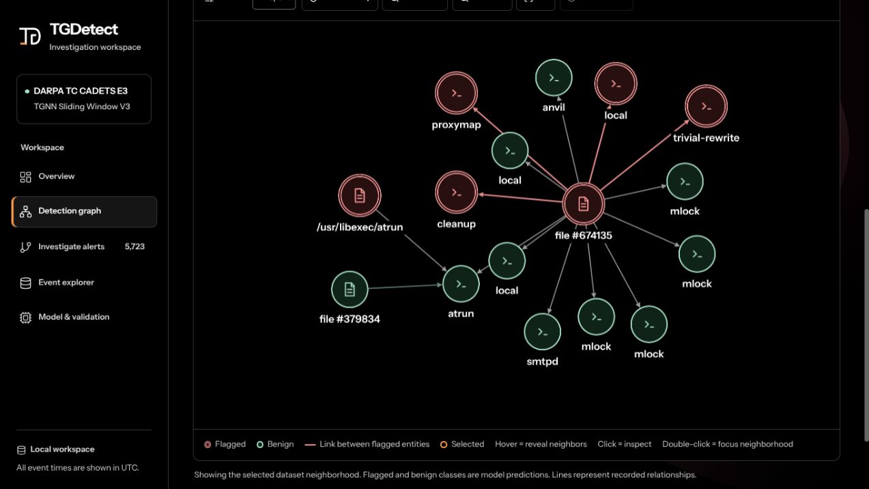Screen dimensions: 869x489
Task: Open the DARPA TC CADETS E3 dataset card
Action: (84, 99)
